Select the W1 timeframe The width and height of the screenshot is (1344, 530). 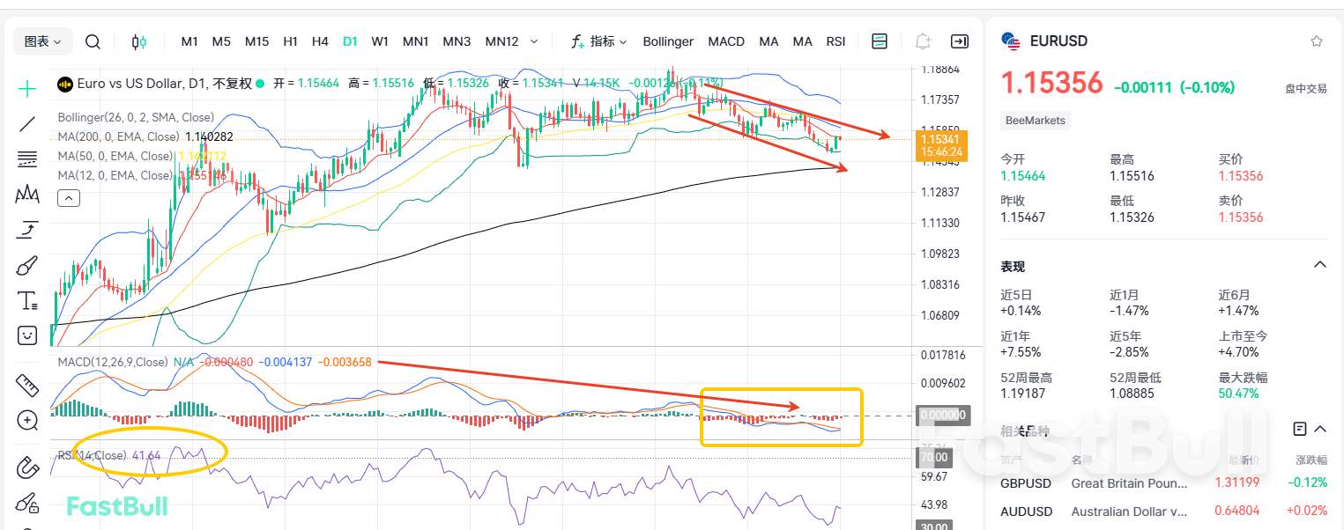[380, 41]
